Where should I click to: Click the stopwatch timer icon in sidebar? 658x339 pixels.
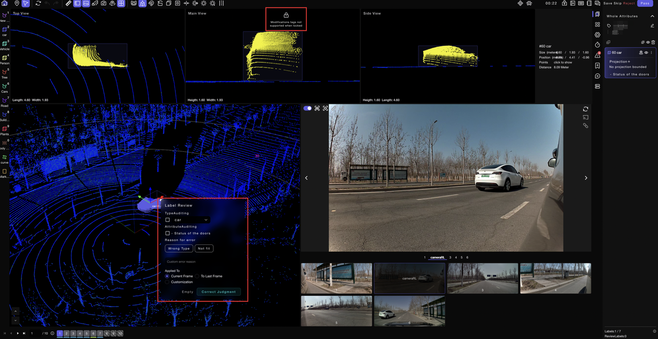(597, 45)
